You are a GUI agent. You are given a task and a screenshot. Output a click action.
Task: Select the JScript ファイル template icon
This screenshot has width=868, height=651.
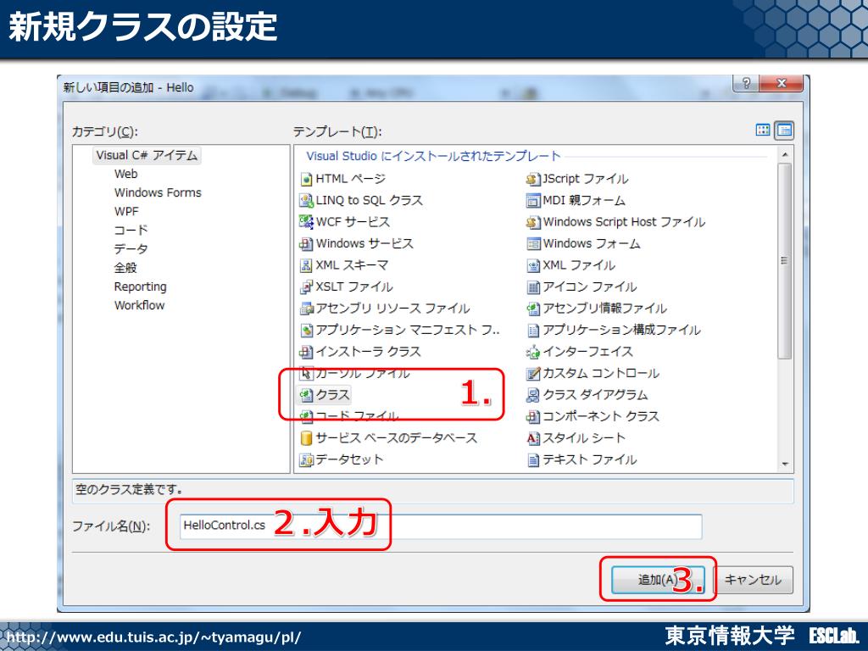pos(533,179)
